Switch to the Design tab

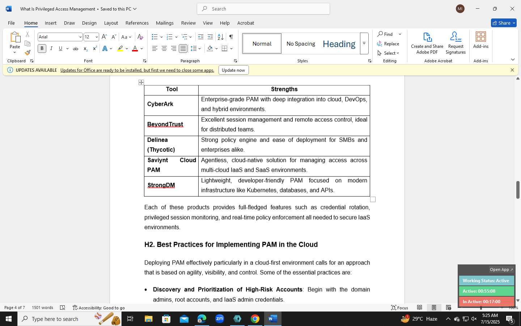[x=89, y=23]
